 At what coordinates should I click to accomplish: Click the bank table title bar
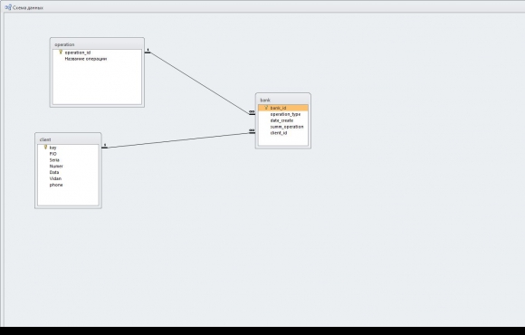point(283,100)
